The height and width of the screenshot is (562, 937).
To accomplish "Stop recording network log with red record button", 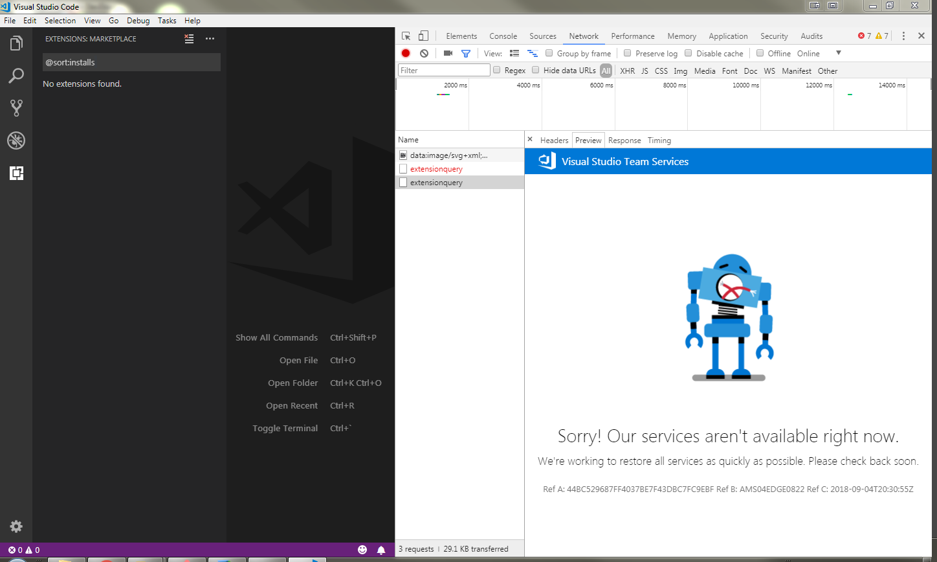I will click(406, 53).
